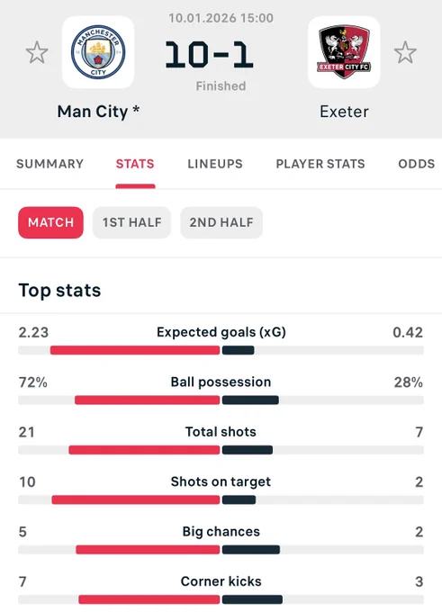Select the Big chances stat row
The height and width of the screenshot is (612, 442).
(221, 540)
